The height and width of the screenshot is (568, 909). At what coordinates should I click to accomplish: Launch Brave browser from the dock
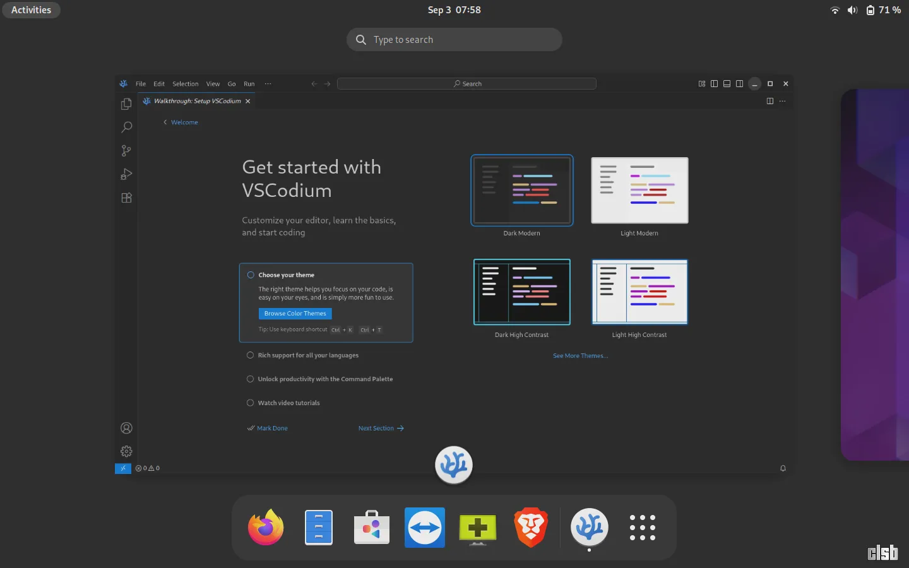(x=531, y=527)
